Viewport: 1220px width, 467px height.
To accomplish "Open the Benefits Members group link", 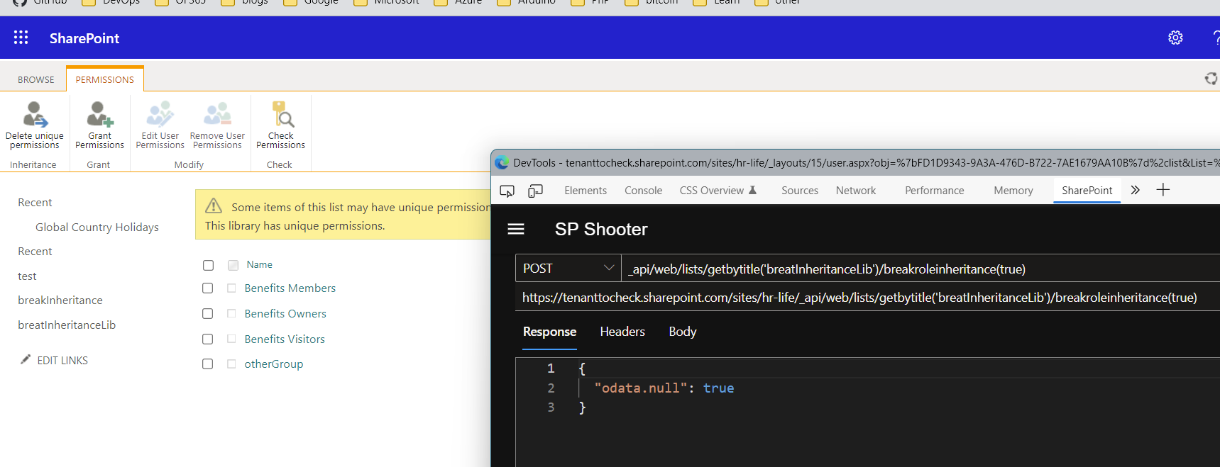I will [290, 288].
